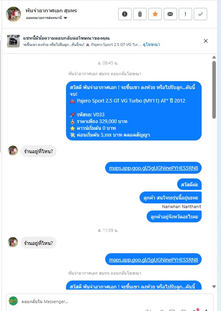This screenshot has height=311, width=221.
Task: Click customer avatar beside first question message
Action: coord(13,150)
